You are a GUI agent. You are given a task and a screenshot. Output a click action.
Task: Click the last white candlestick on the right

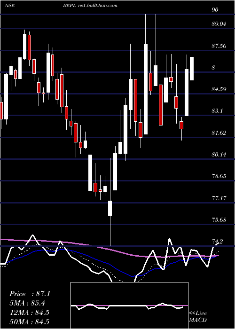(x=192, y=69)
